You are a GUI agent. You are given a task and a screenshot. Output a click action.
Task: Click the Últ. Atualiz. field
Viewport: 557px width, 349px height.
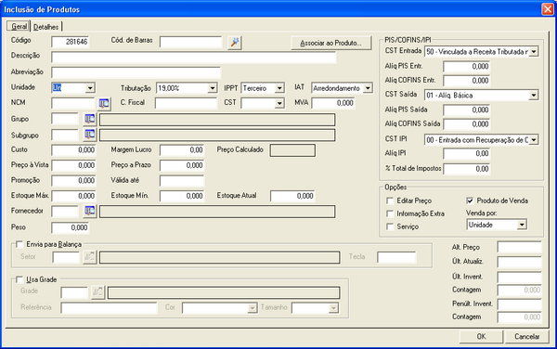tap(519, 262)
